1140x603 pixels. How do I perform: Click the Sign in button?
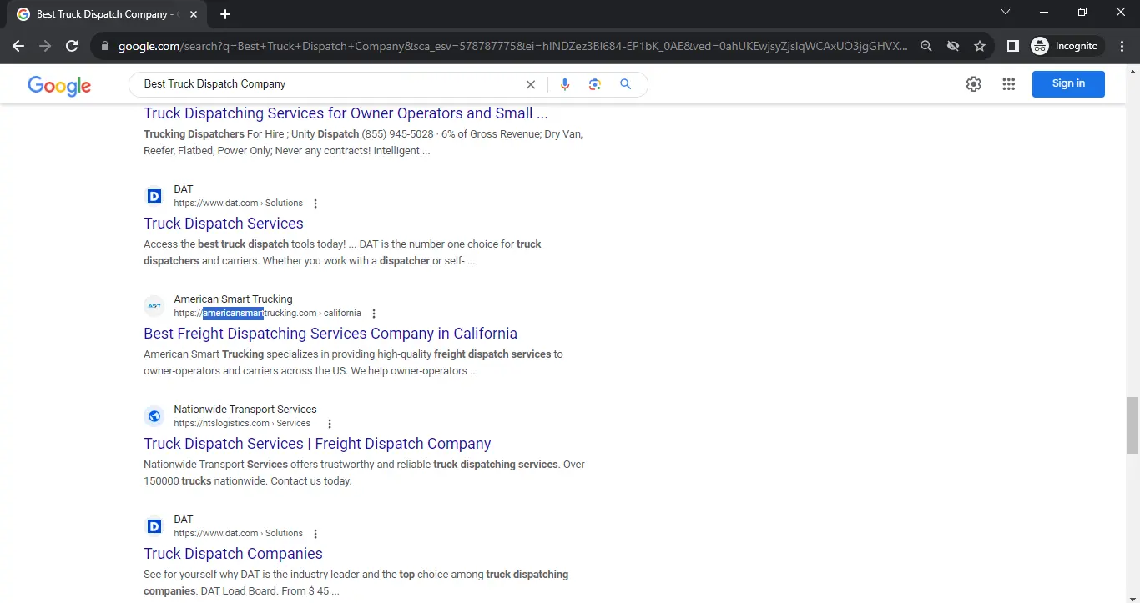[1067, 83]
